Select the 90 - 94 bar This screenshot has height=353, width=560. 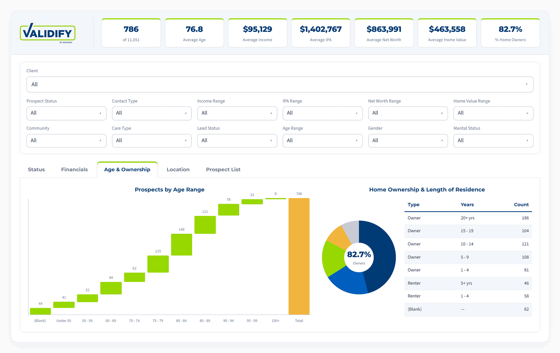tap(229, 210)
